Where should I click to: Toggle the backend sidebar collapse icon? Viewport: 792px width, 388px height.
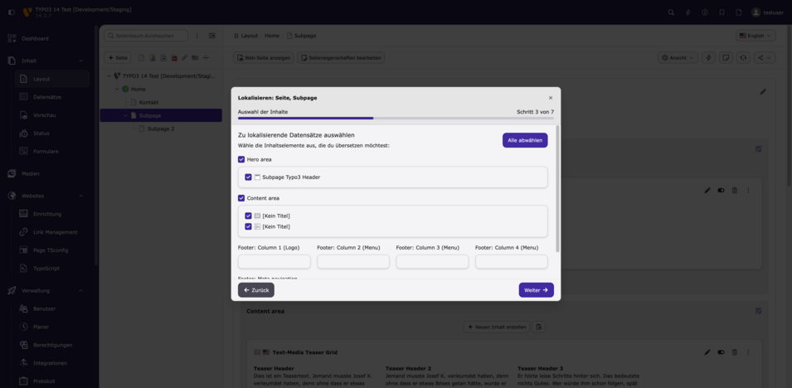coord(12,12)
